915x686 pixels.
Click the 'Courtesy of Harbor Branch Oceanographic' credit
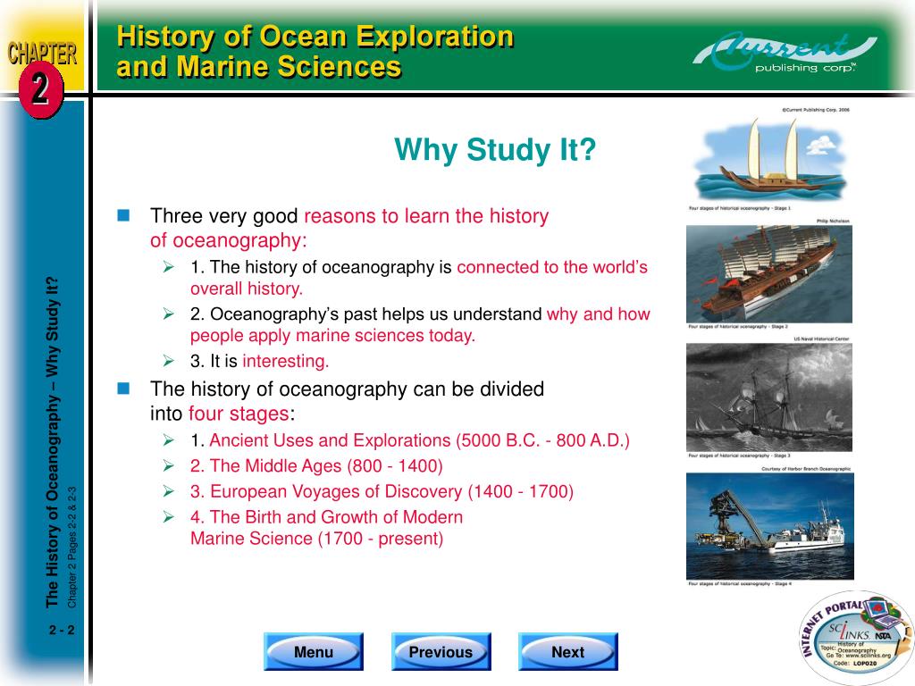tap(806, 469)
